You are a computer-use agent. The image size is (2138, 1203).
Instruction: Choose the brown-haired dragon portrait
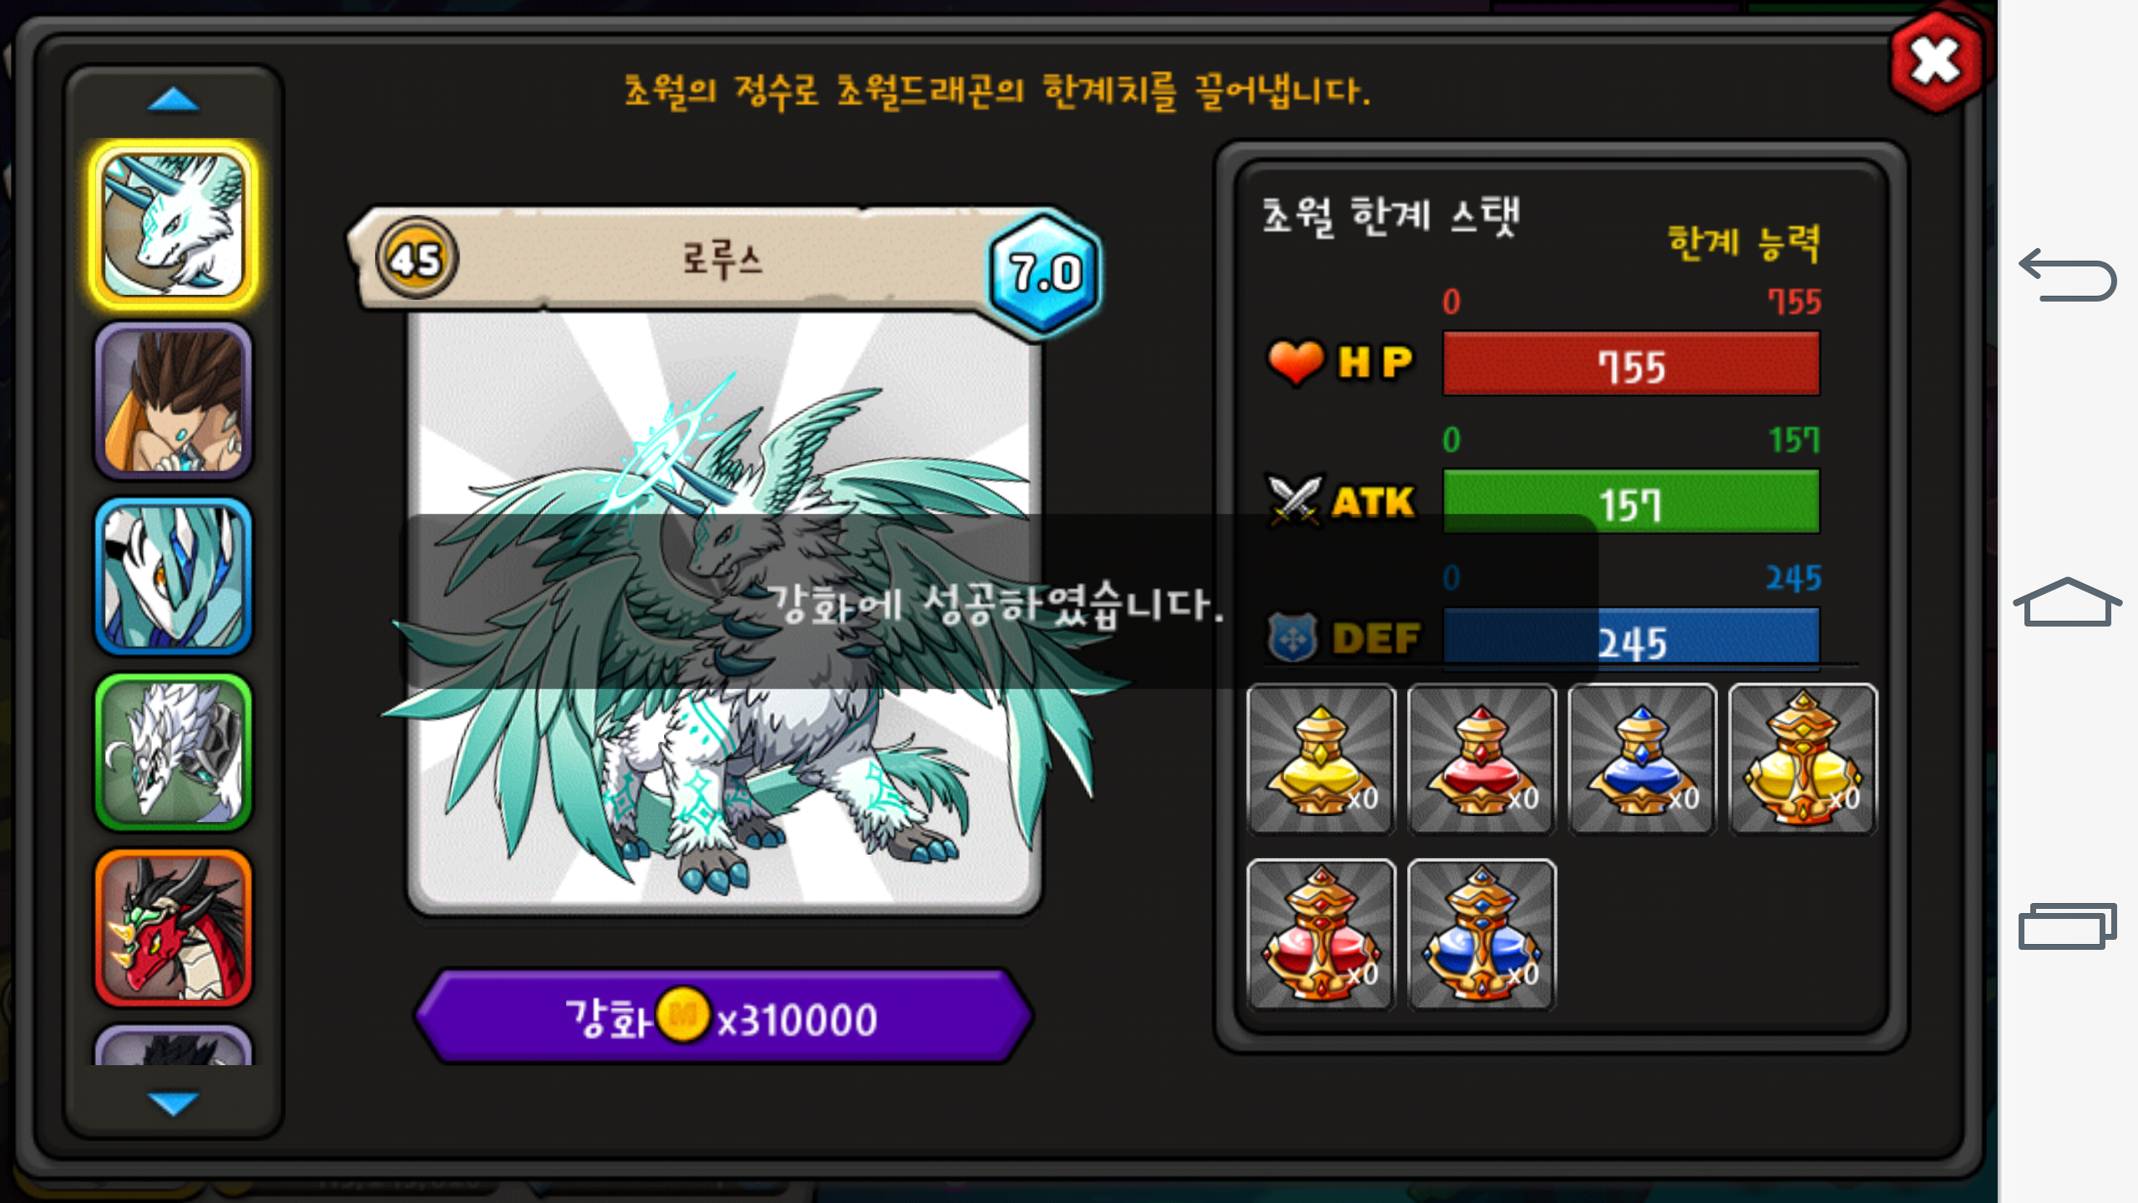[174, 401]
